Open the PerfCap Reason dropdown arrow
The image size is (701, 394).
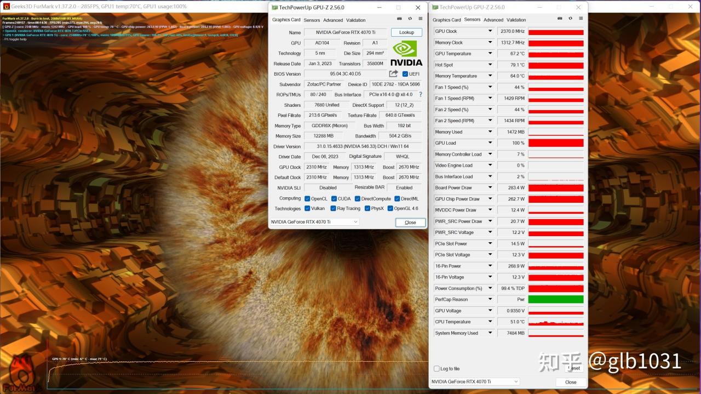(x=490, y=299)
